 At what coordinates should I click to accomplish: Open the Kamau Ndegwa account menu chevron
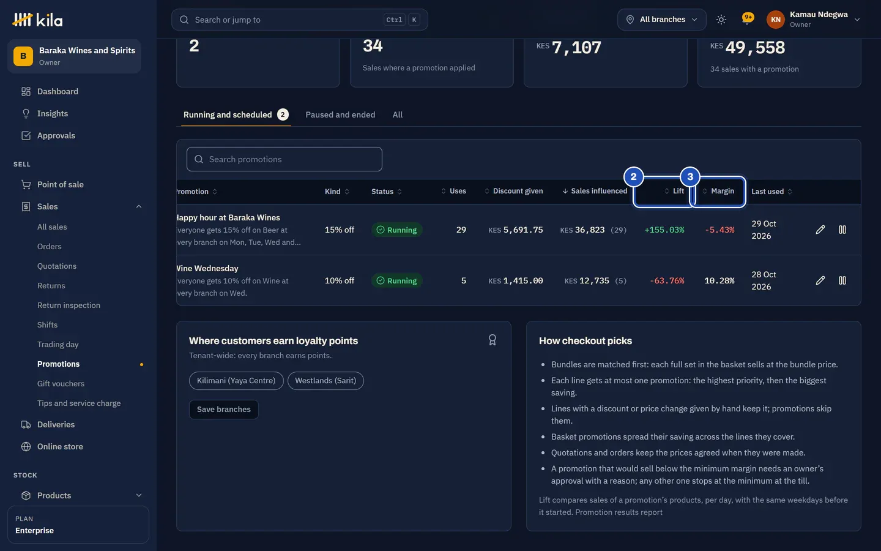pos(857,20)
